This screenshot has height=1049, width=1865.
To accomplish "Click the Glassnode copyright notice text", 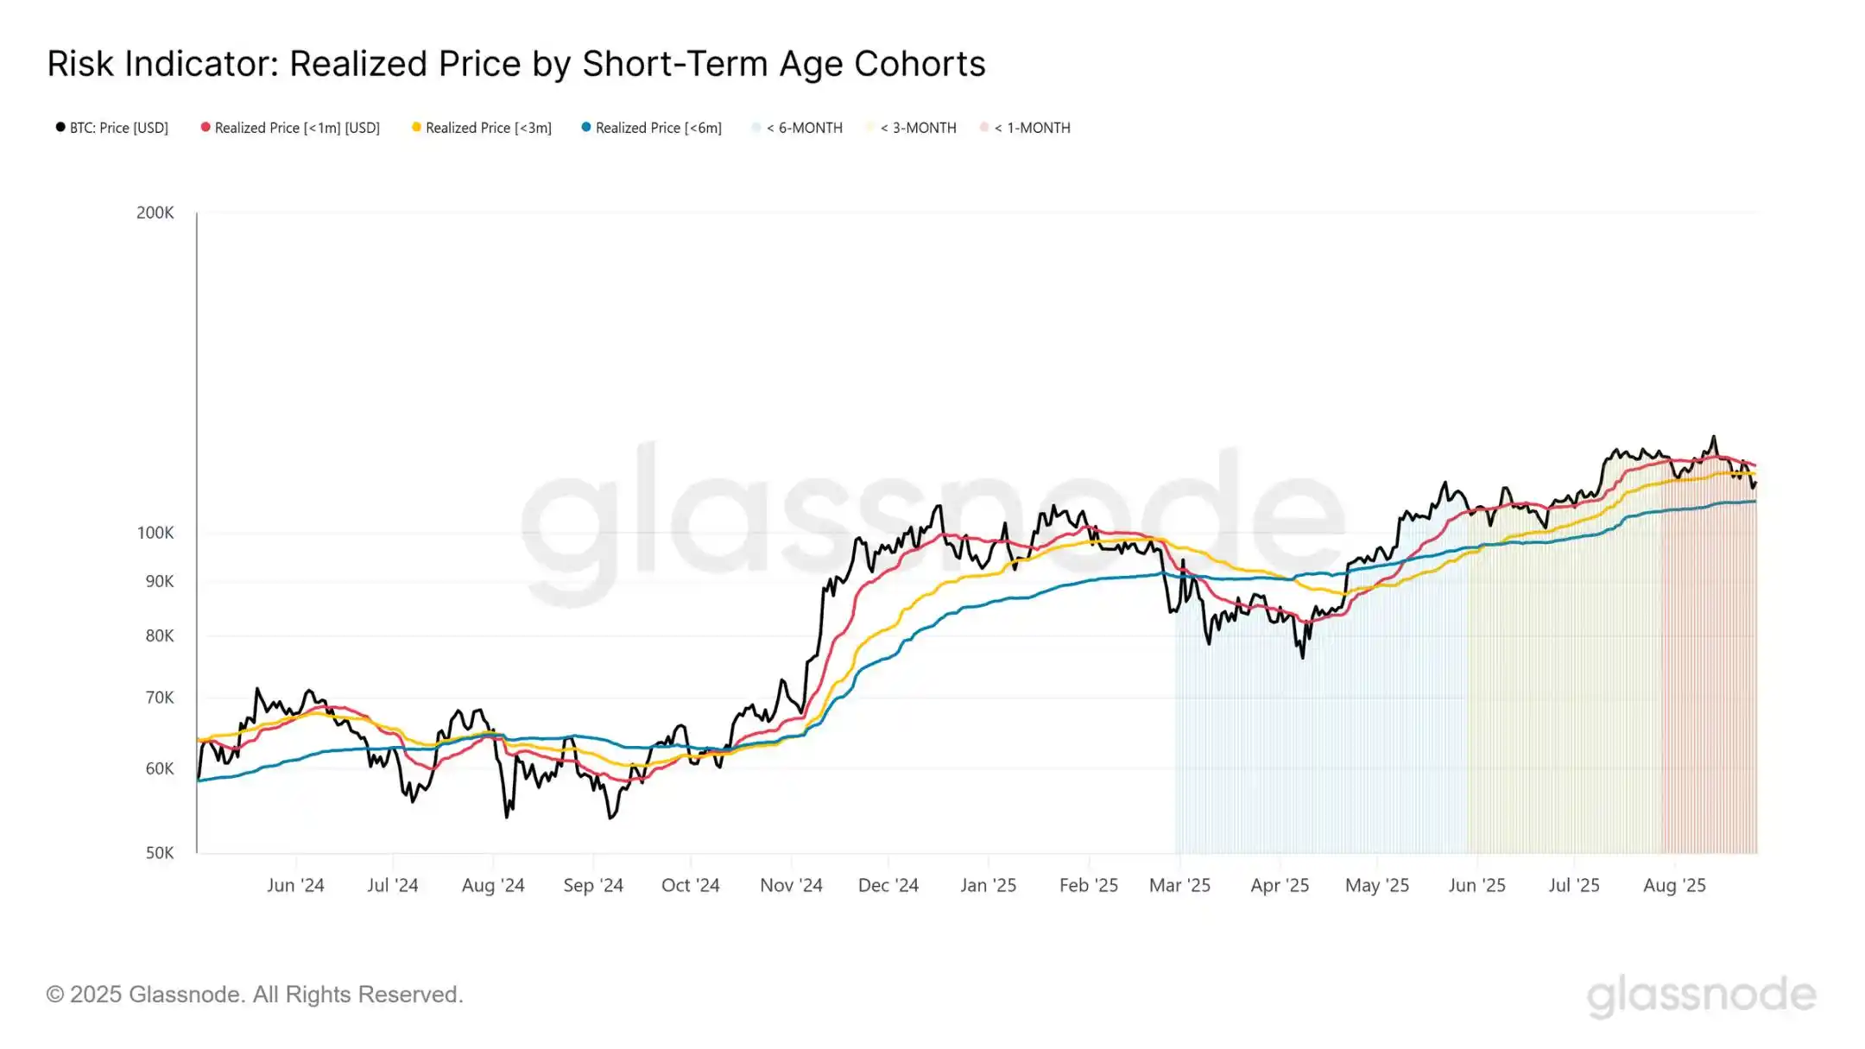I will point(255,995).
